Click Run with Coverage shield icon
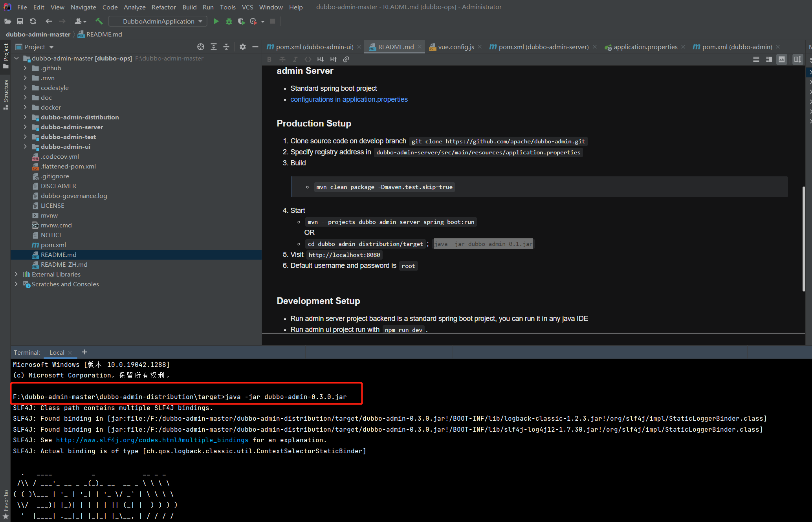The image size is (812, 522). coord(241,21)
